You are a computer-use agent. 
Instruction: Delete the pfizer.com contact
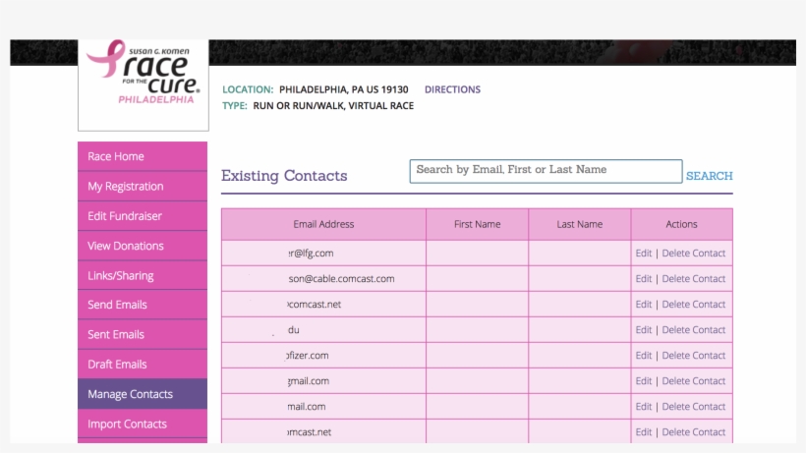[693, 356]
